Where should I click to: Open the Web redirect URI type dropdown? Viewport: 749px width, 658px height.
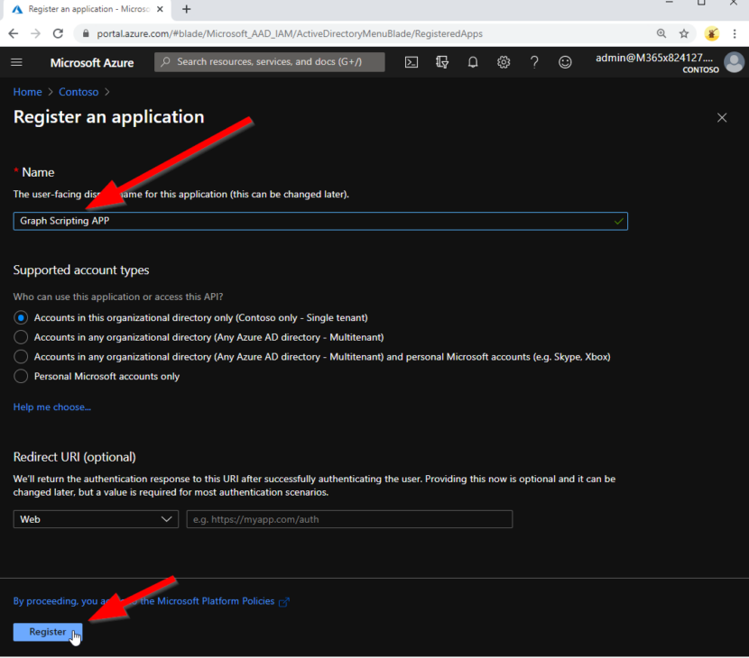(96, 519)
